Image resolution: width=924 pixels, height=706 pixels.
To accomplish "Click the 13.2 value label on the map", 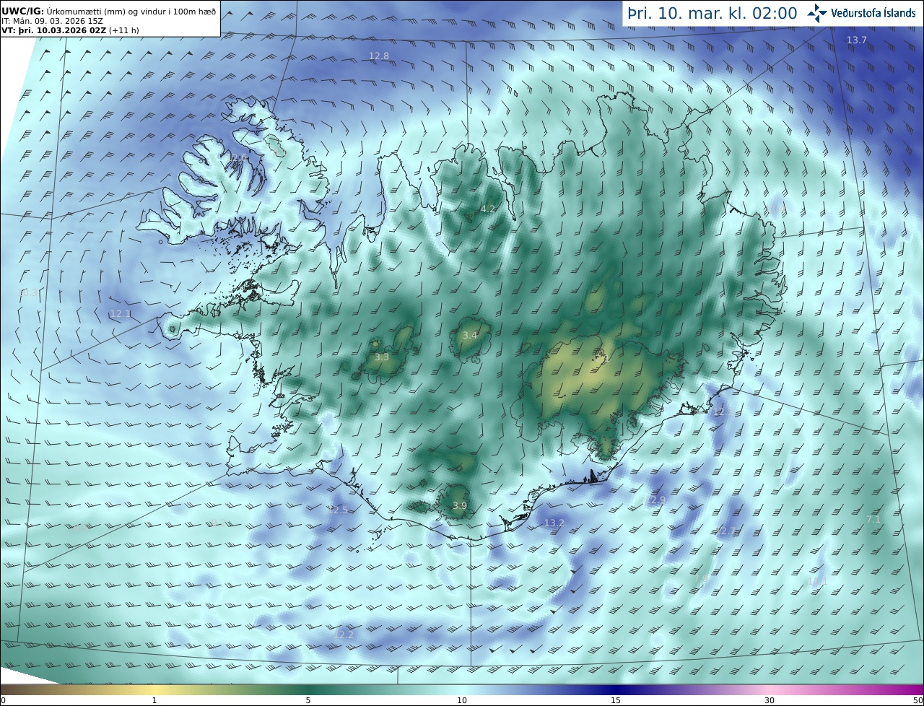I will [554, 523].
